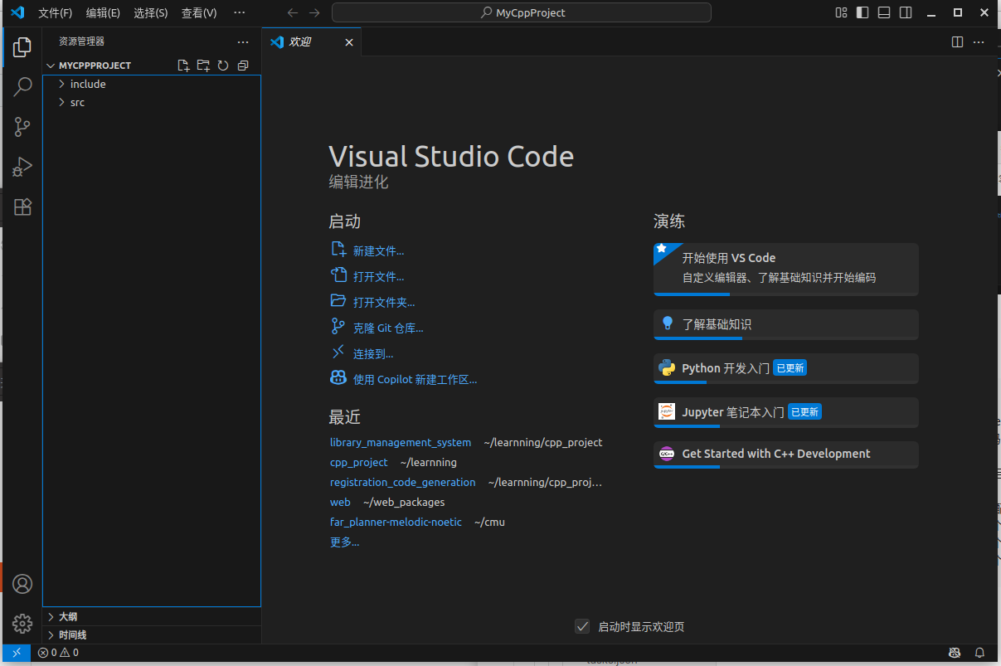Viewport: 1001px width, 666px height.
Task: Toggle the primary sidebar layout button
Action: [863, 12]
